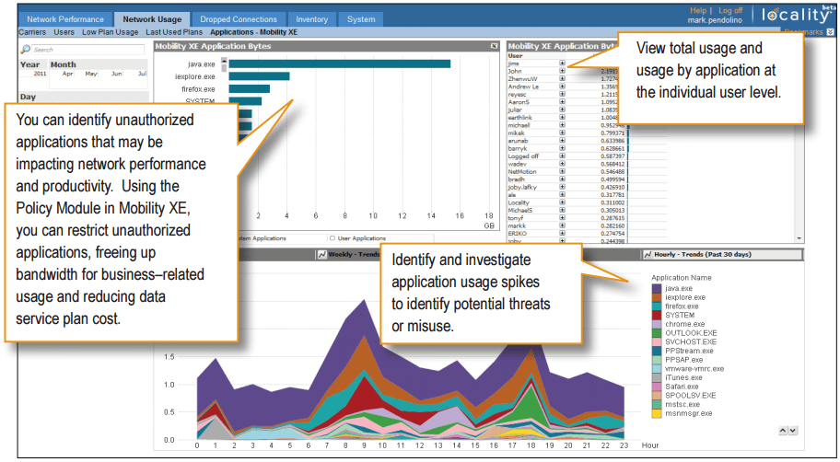Click the mark.pendolino username
The image size is (840, 462).
(x=715, y=20)
